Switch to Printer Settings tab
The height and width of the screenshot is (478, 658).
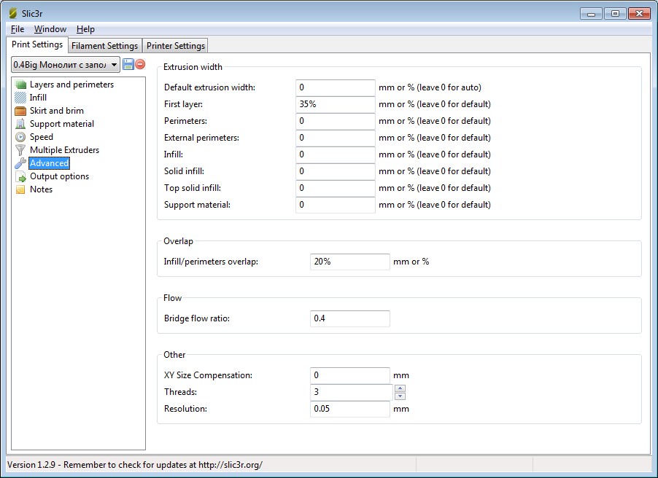175,46
